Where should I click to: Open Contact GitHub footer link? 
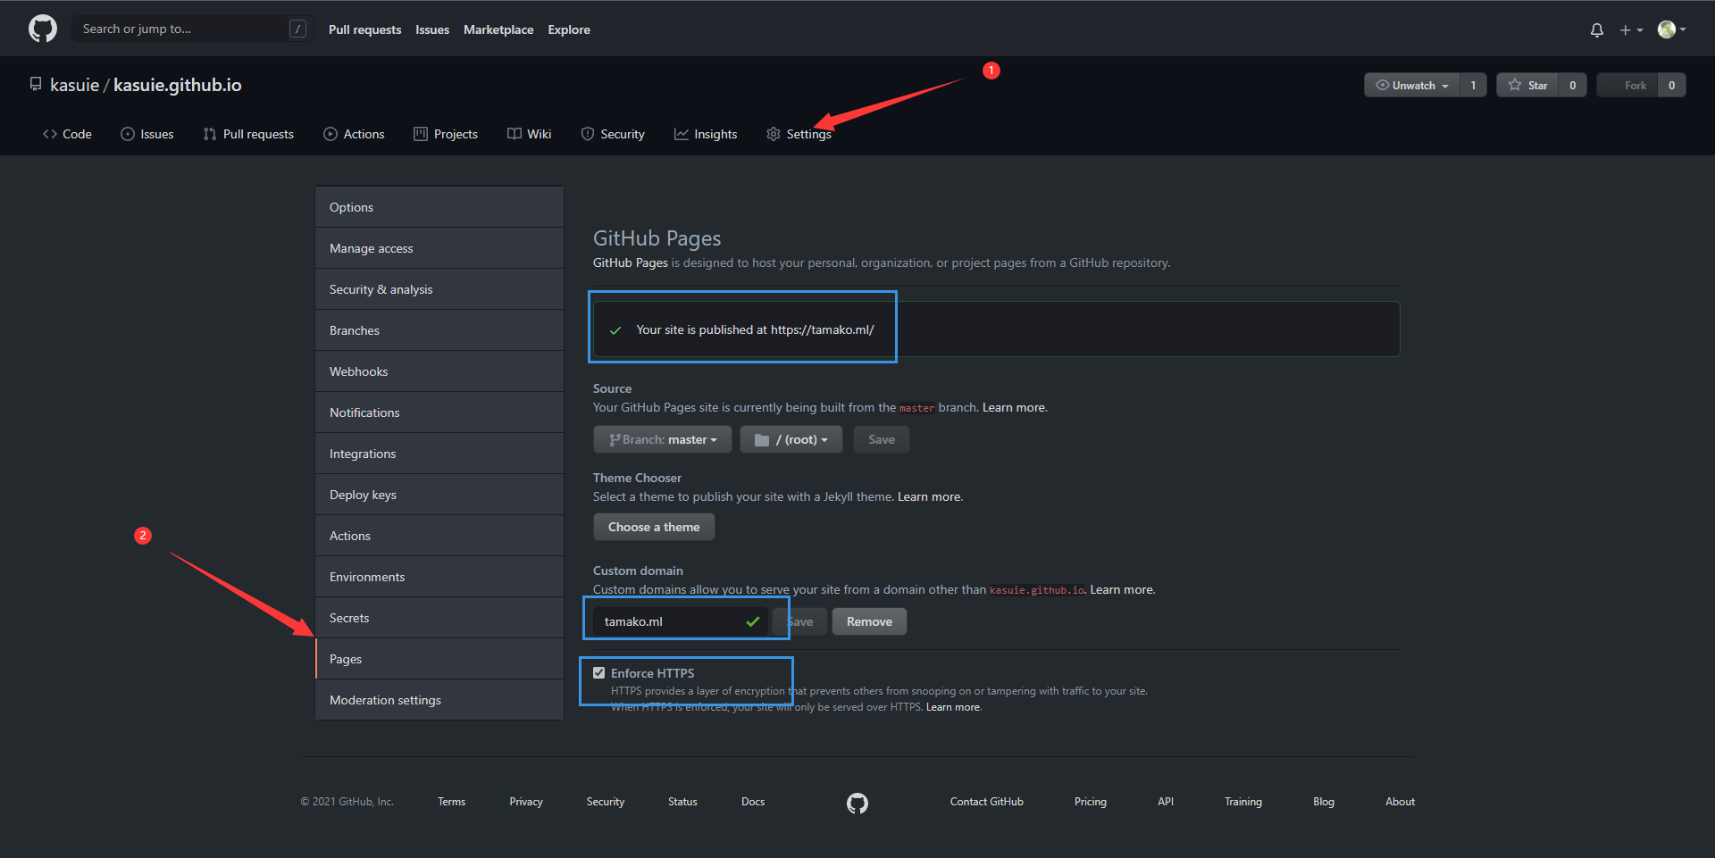click(x=987, y=802)
